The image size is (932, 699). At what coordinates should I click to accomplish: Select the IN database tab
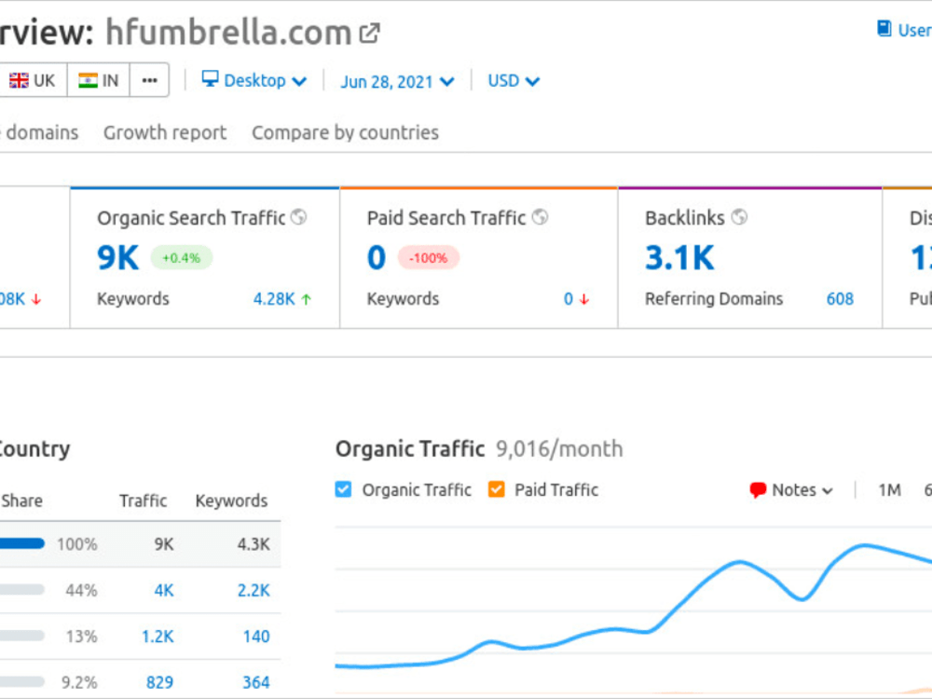[x=99, y=80]
